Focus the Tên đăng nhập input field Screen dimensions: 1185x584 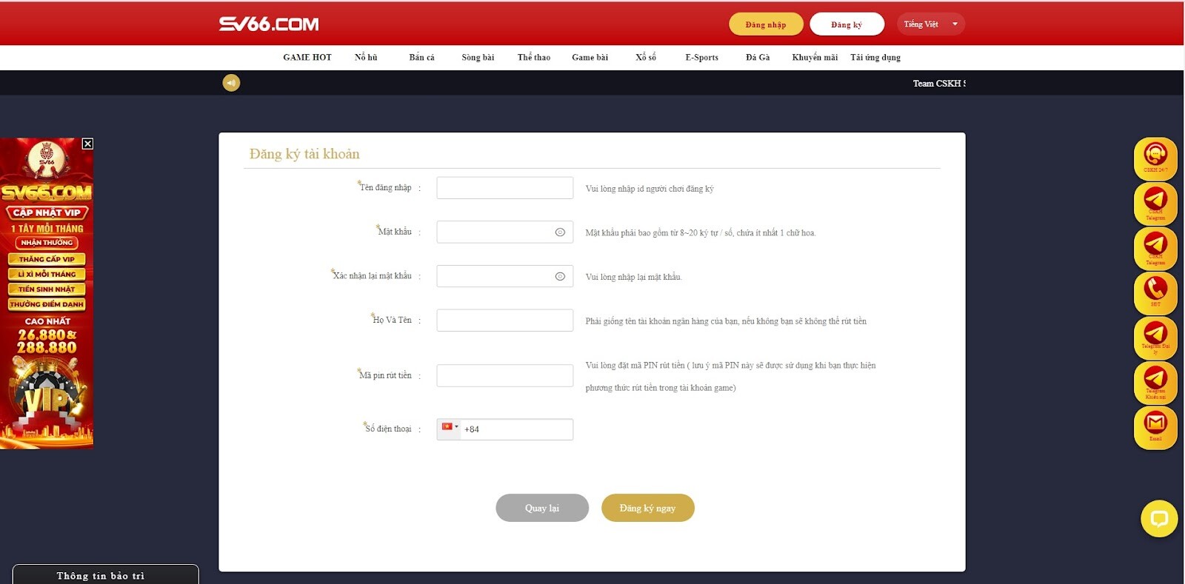(504, 188)
